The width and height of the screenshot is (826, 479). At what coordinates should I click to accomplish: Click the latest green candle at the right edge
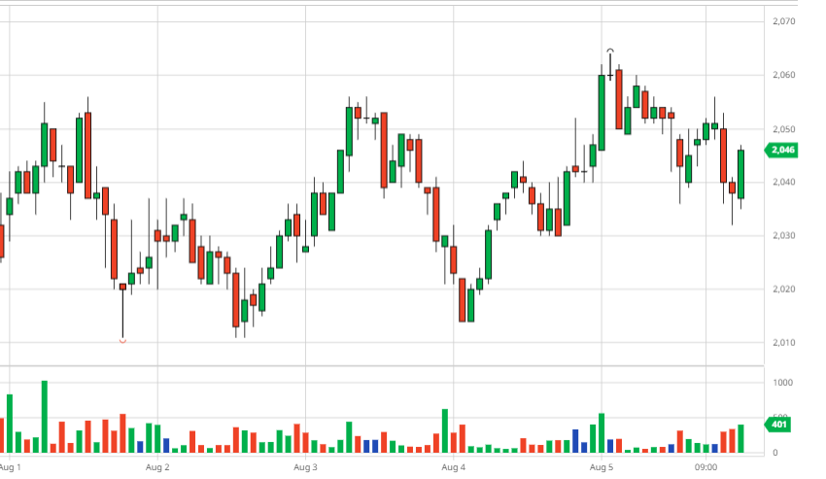[740, 174]
